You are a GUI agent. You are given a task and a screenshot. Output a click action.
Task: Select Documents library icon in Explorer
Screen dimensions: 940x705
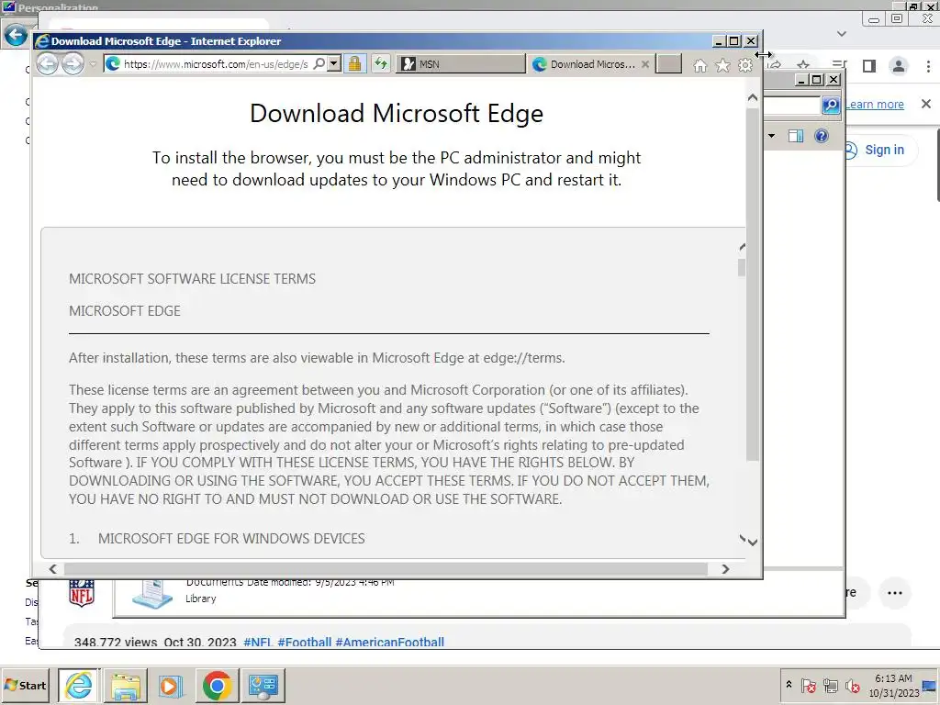pos(151,594)
